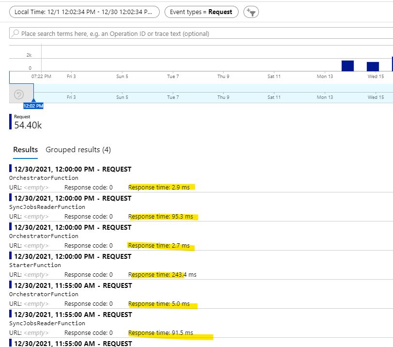The width and height of the screenshot is (393, 347).
Task: Open the 11:55:00 AM OrchestratorFunction request
Action: point(201,294)
